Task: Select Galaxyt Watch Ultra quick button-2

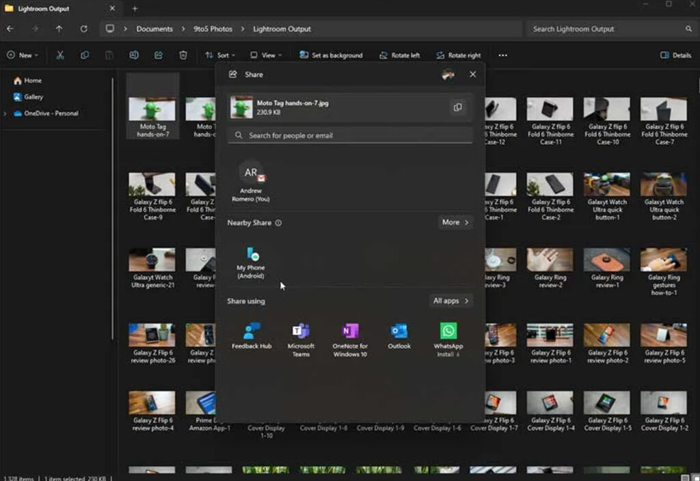Action: pos(664,196)
